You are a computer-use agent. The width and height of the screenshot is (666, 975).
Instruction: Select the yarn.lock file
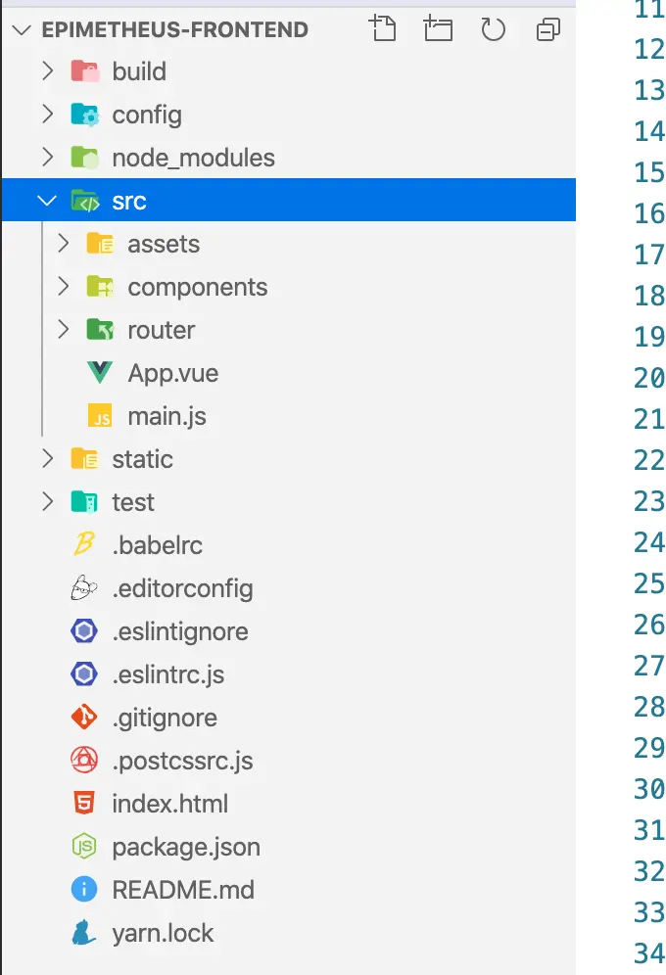tap(163, 933)
